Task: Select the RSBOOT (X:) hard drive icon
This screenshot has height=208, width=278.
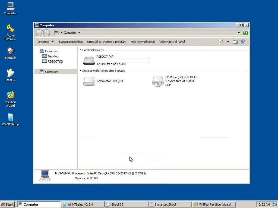Action: [x=89, y=61]
